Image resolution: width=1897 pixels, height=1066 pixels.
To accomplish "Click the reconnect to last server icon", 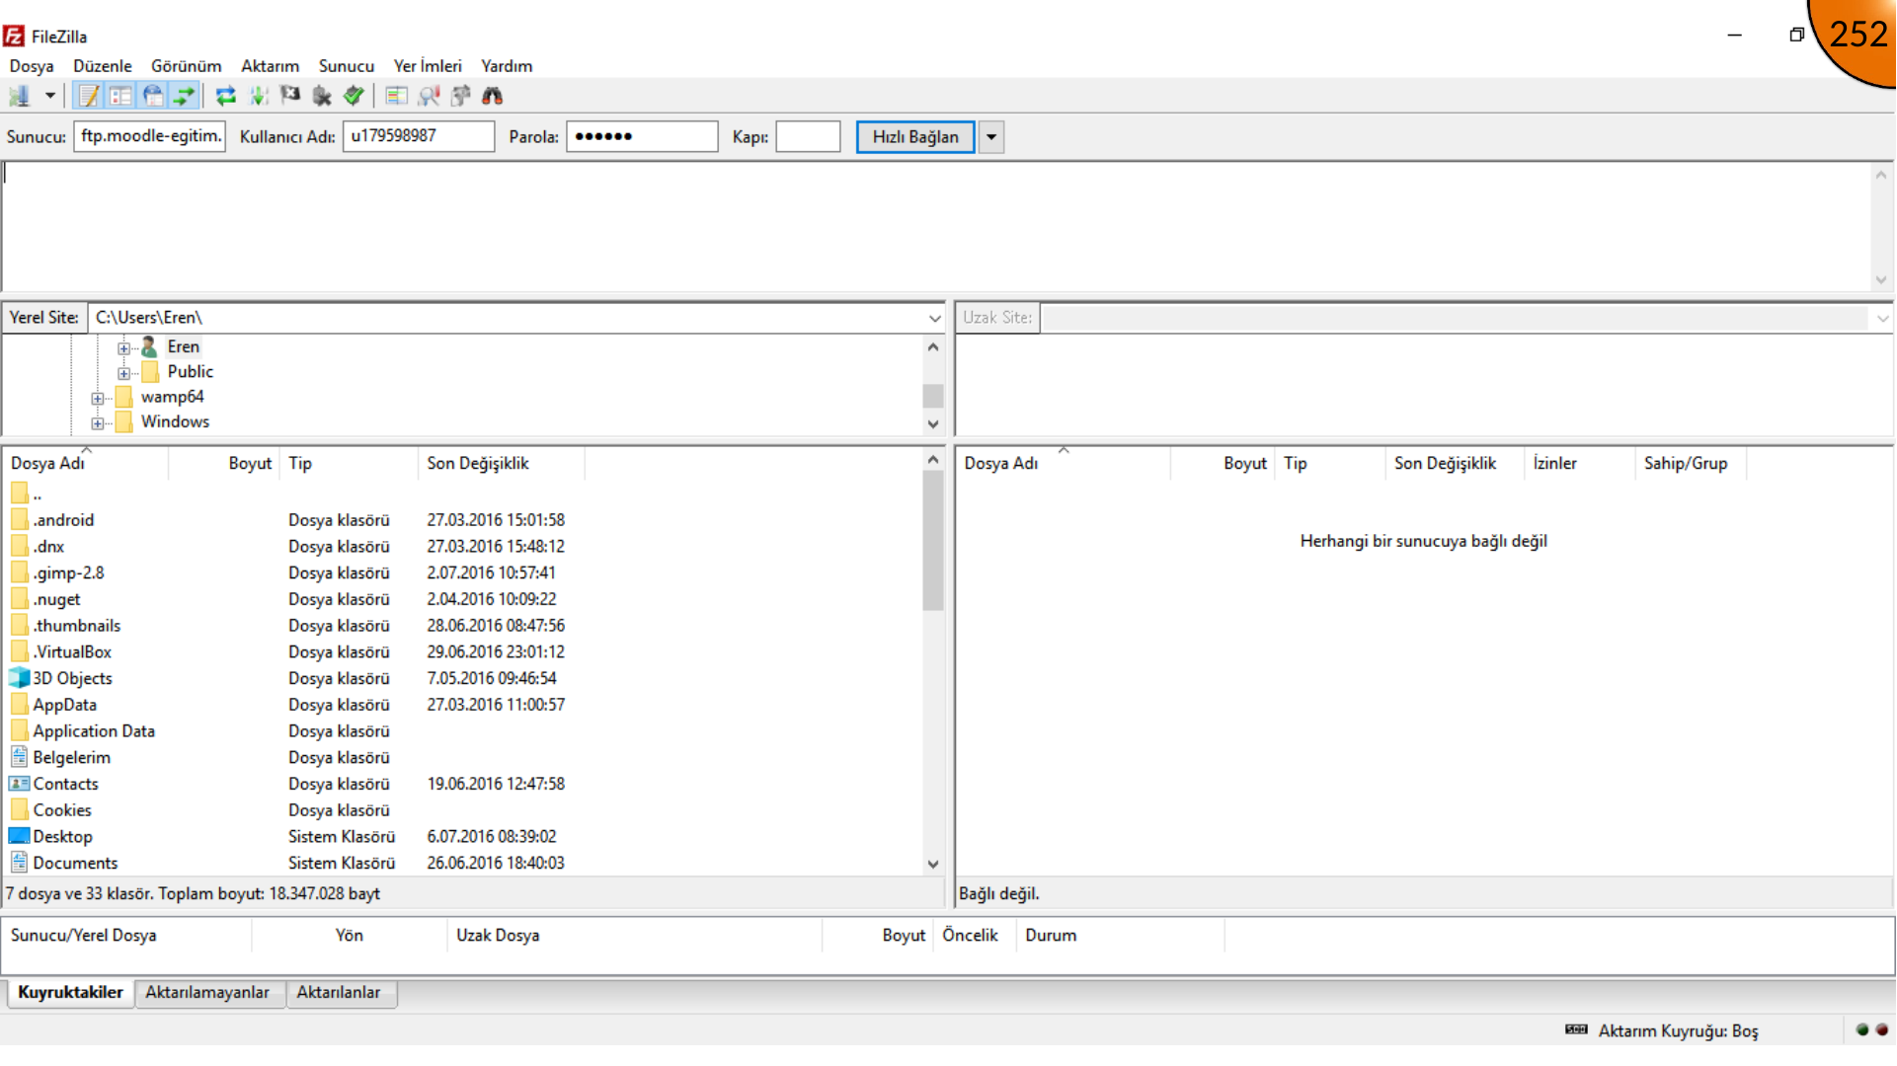I will (354, 96).
